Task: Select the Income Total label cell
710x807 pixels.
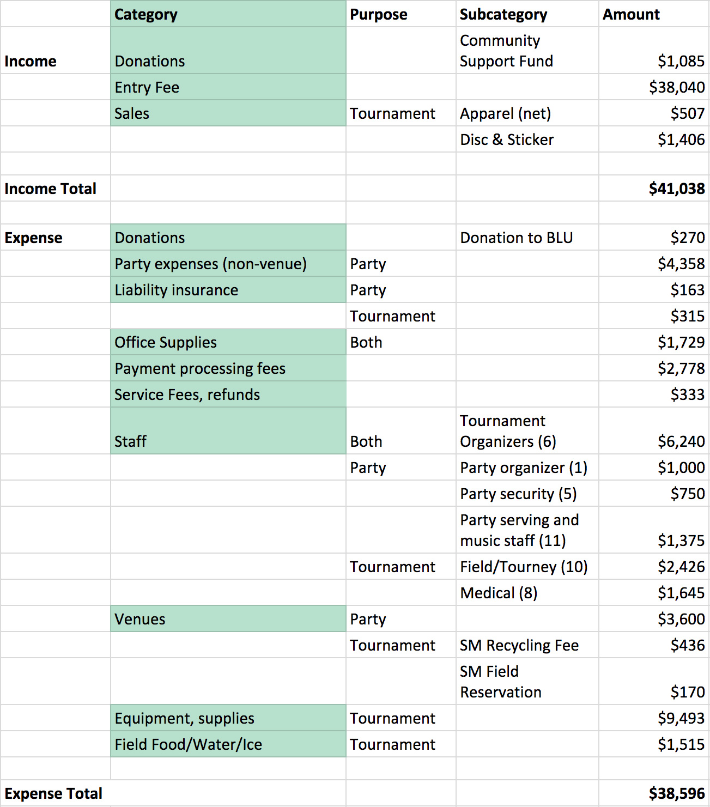Action: 55,189
